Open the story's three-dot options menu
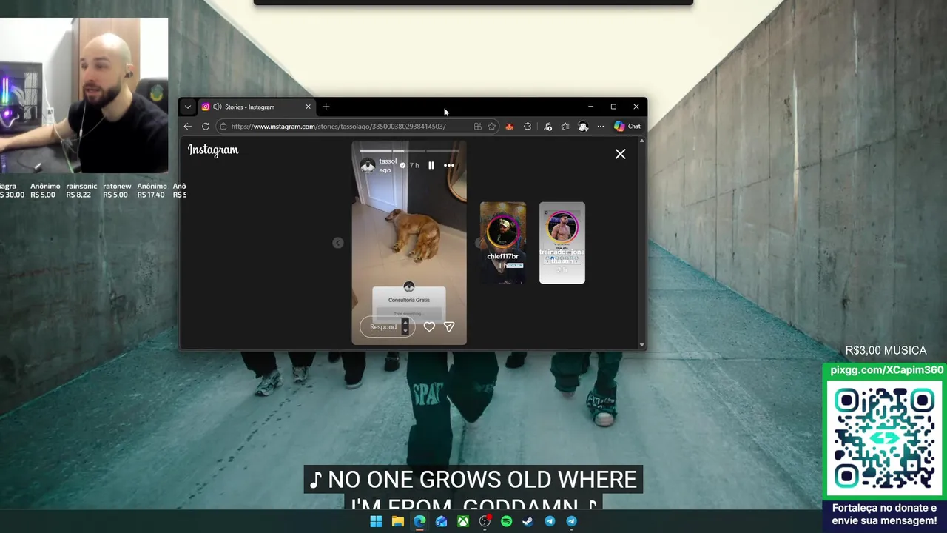The width and height of the screenshot is (947, 533). tap(449, 165)
